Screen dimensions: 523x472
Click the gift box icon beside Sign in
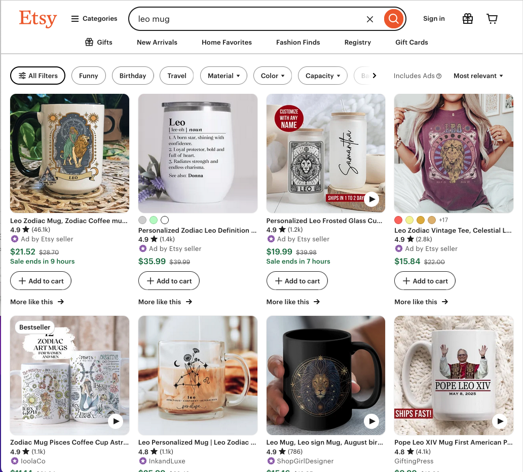pos(467,19)
